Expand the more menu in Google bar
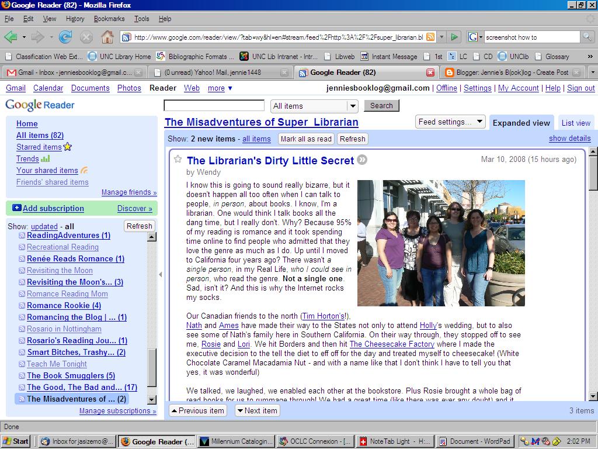 pyautogui.click(x=220, y=88)
